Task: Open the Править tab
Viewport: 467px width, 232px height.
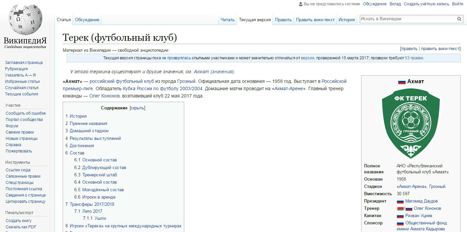Action: (x=283, y=20)
